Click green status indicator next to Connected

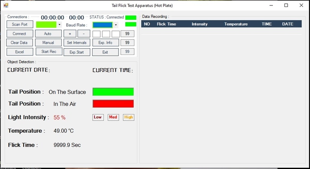[131, 17]
